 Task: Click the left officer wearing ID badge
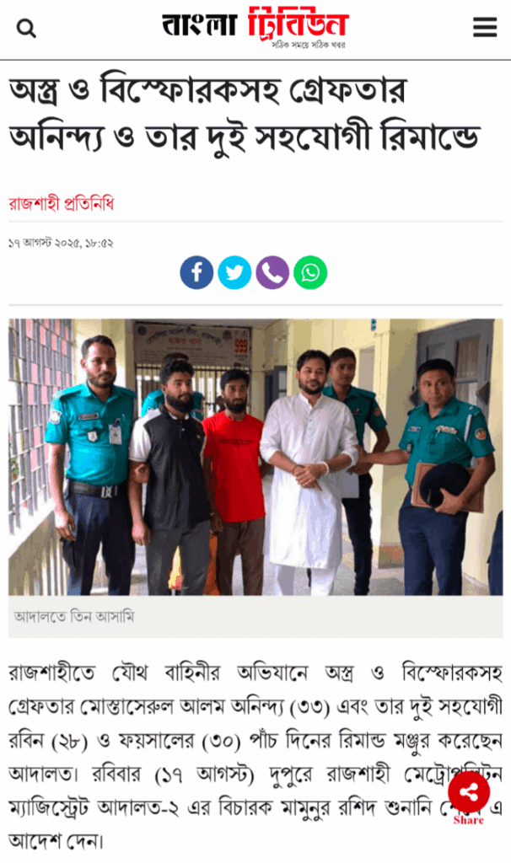point(93,465)
